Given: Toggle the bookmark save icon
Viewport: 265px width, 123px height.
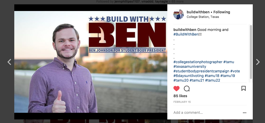Looking at the screenshot, I should click(243, 88).
